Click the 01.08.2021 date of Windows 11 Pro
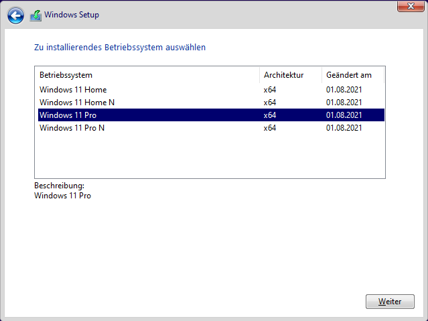The width and height of the screenshot is (428, 321). 344,115
